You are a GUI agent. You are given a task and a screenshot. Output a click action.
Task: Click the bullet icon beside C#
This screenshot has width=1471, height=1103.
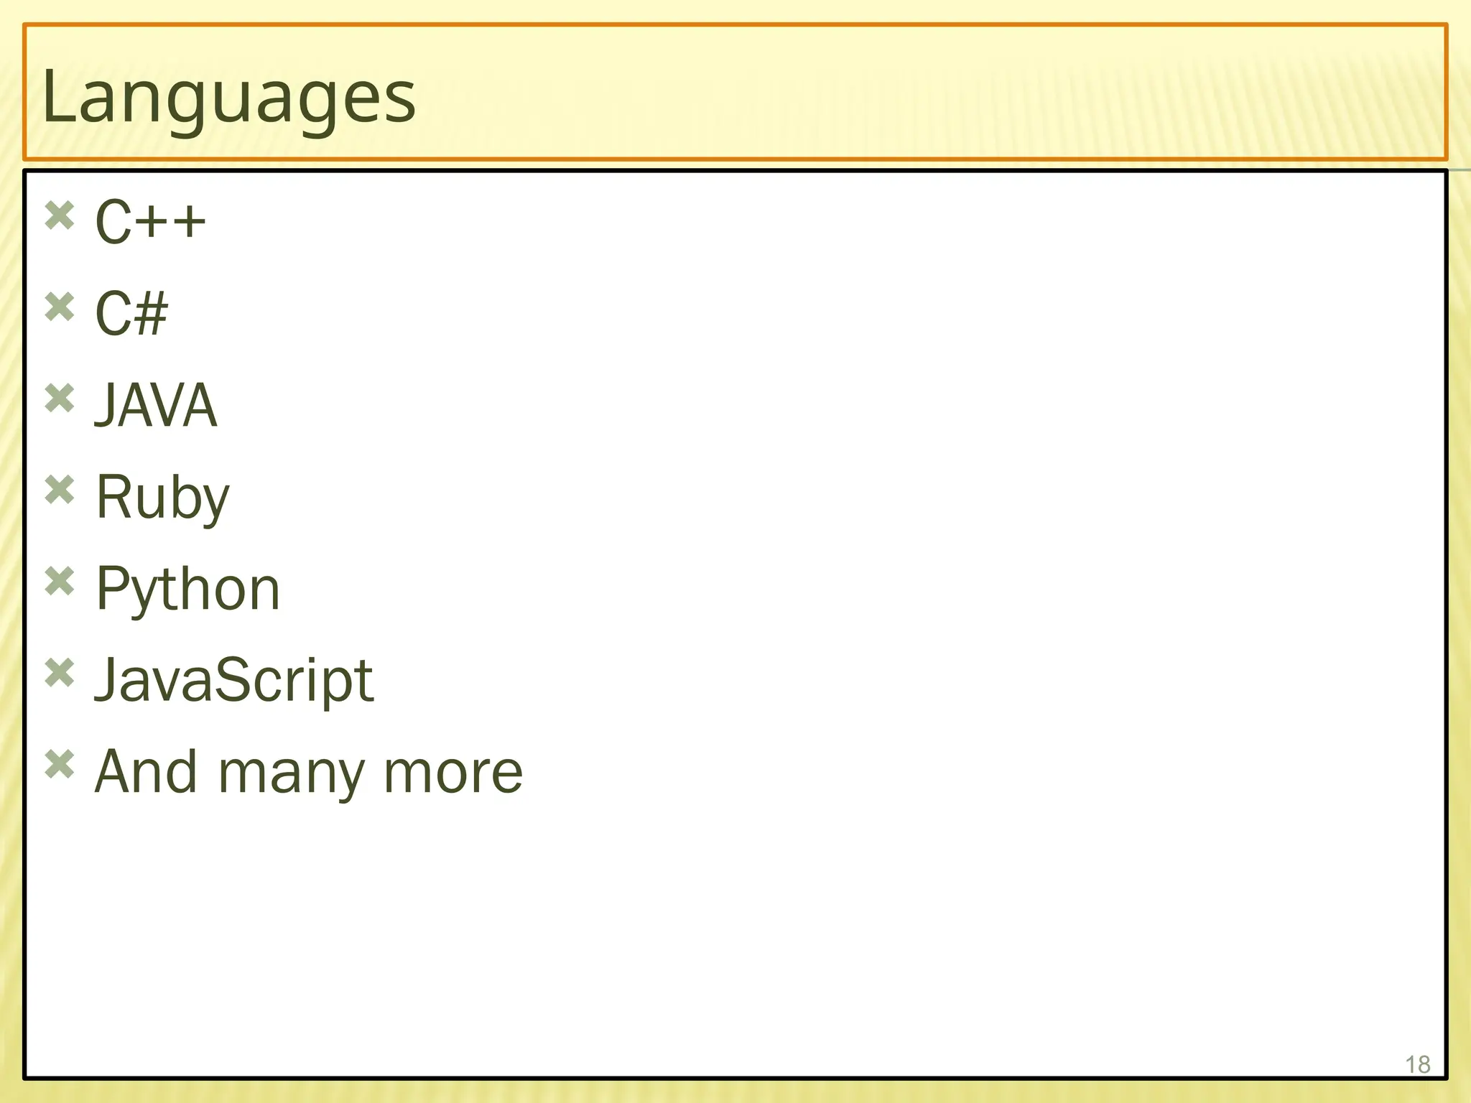tap(60, 307)
